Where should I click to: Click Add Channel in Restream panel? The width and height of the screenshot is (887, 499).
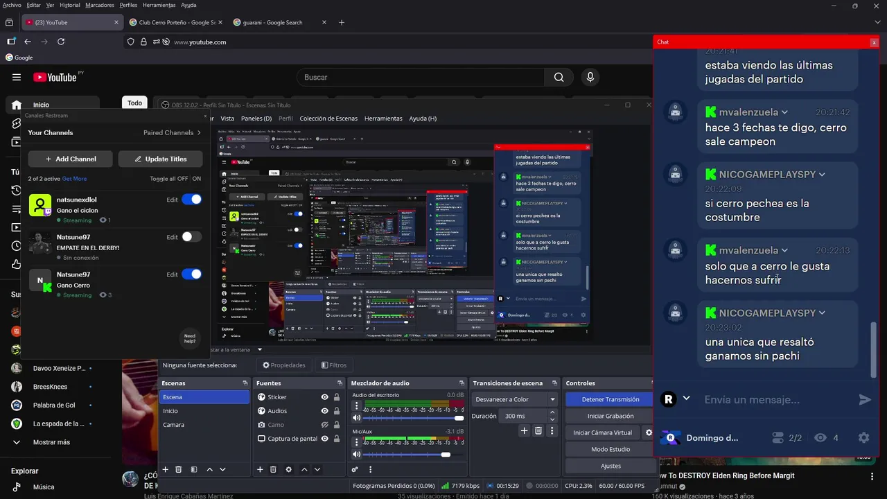click(71, 159)
